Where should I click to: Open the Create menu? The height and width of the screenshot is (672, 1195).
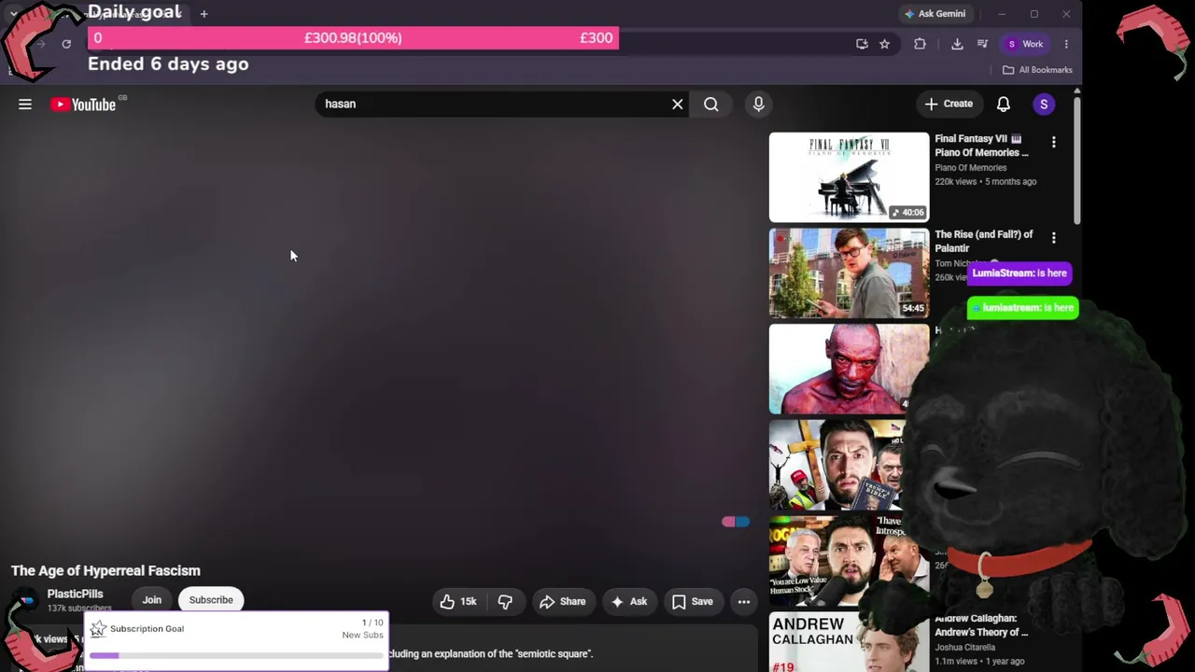tap(949, 105)
